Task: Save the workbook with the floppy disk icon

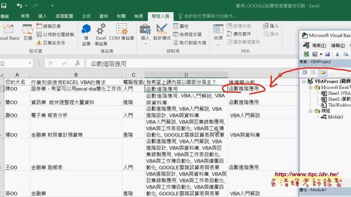Action: (x=4, y=5)
